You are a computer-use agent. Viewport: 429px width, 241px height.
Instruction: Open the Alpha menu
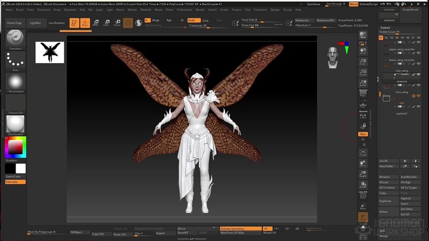(x=9, y=9)
